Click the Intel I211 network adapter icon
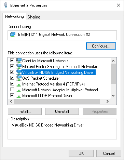The image size is (124, 160). coord(13,35)
